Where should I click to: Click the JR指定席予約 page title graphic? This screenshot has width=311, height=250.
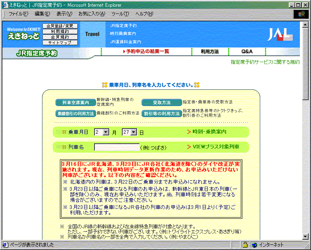pyautogui.click(x=36, y=53)
